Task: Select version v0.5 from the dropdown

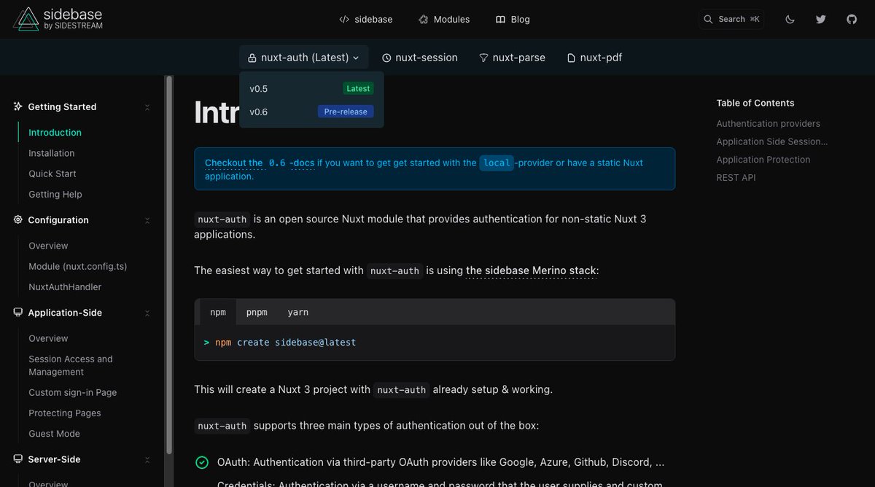Action: [x=311, y=88]
